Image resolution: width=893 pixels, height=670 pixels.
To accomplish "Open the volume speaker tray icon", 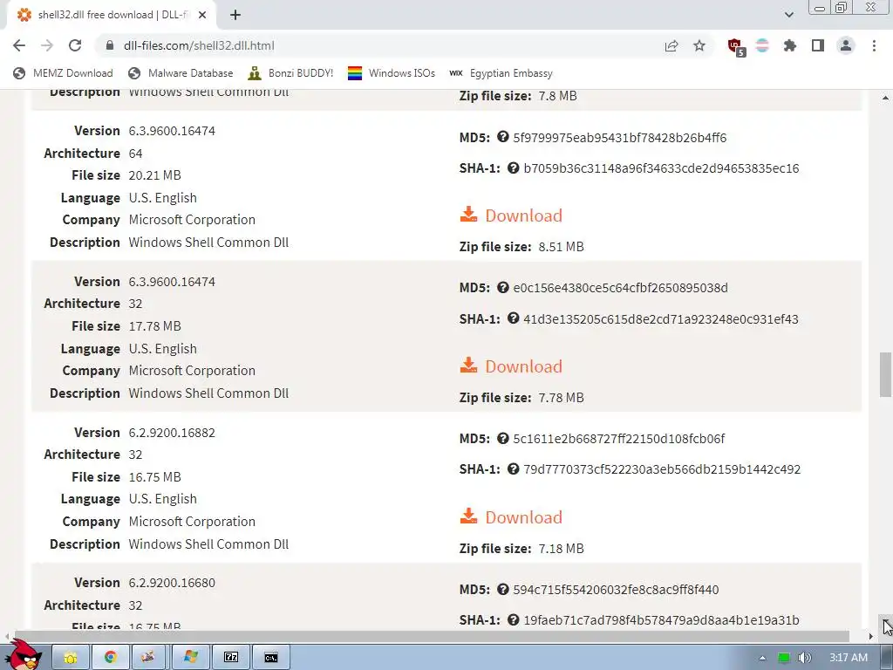I will 804,658.
